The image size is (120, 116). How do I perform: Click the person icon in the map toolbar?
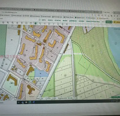click(67, 24)
